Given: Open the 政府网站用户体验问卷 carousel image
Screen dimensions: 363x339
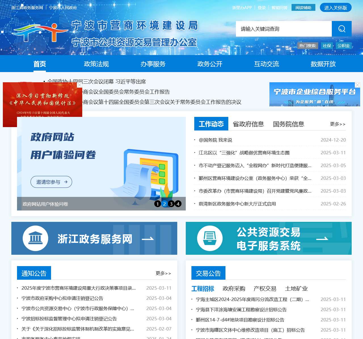Looking at the screenshot, I should [x=101, y=164].
